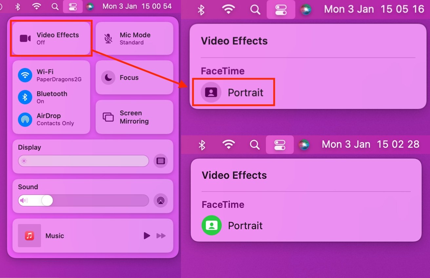This screenshot has width=430, height=278.
Task: Disable Portrait using the green Portrait icon
Action: (212, 225)
